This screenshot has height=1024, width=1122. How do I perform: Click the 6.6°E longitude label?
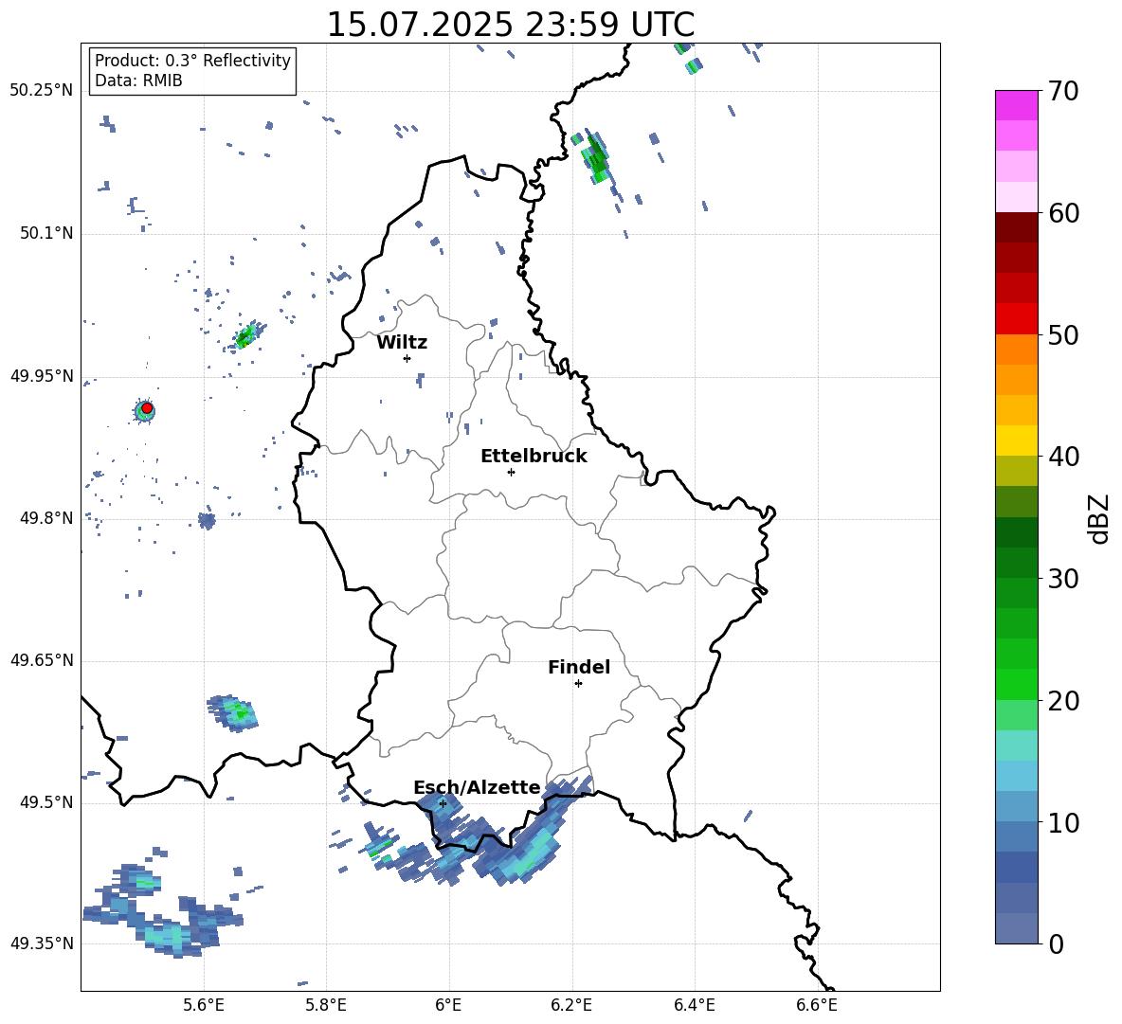[817, 1005]
